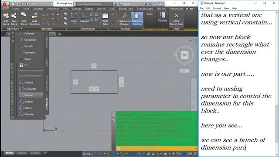Open status bar customization menu icon

pos(195,154)
